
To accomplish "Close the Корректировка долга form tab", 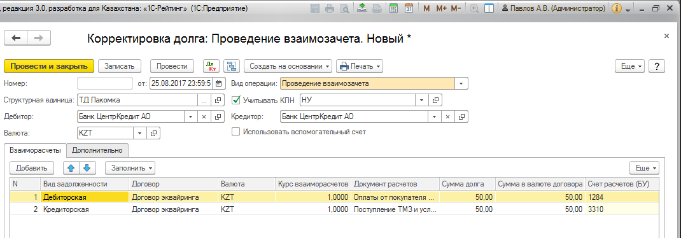I will tap(666, 36).
